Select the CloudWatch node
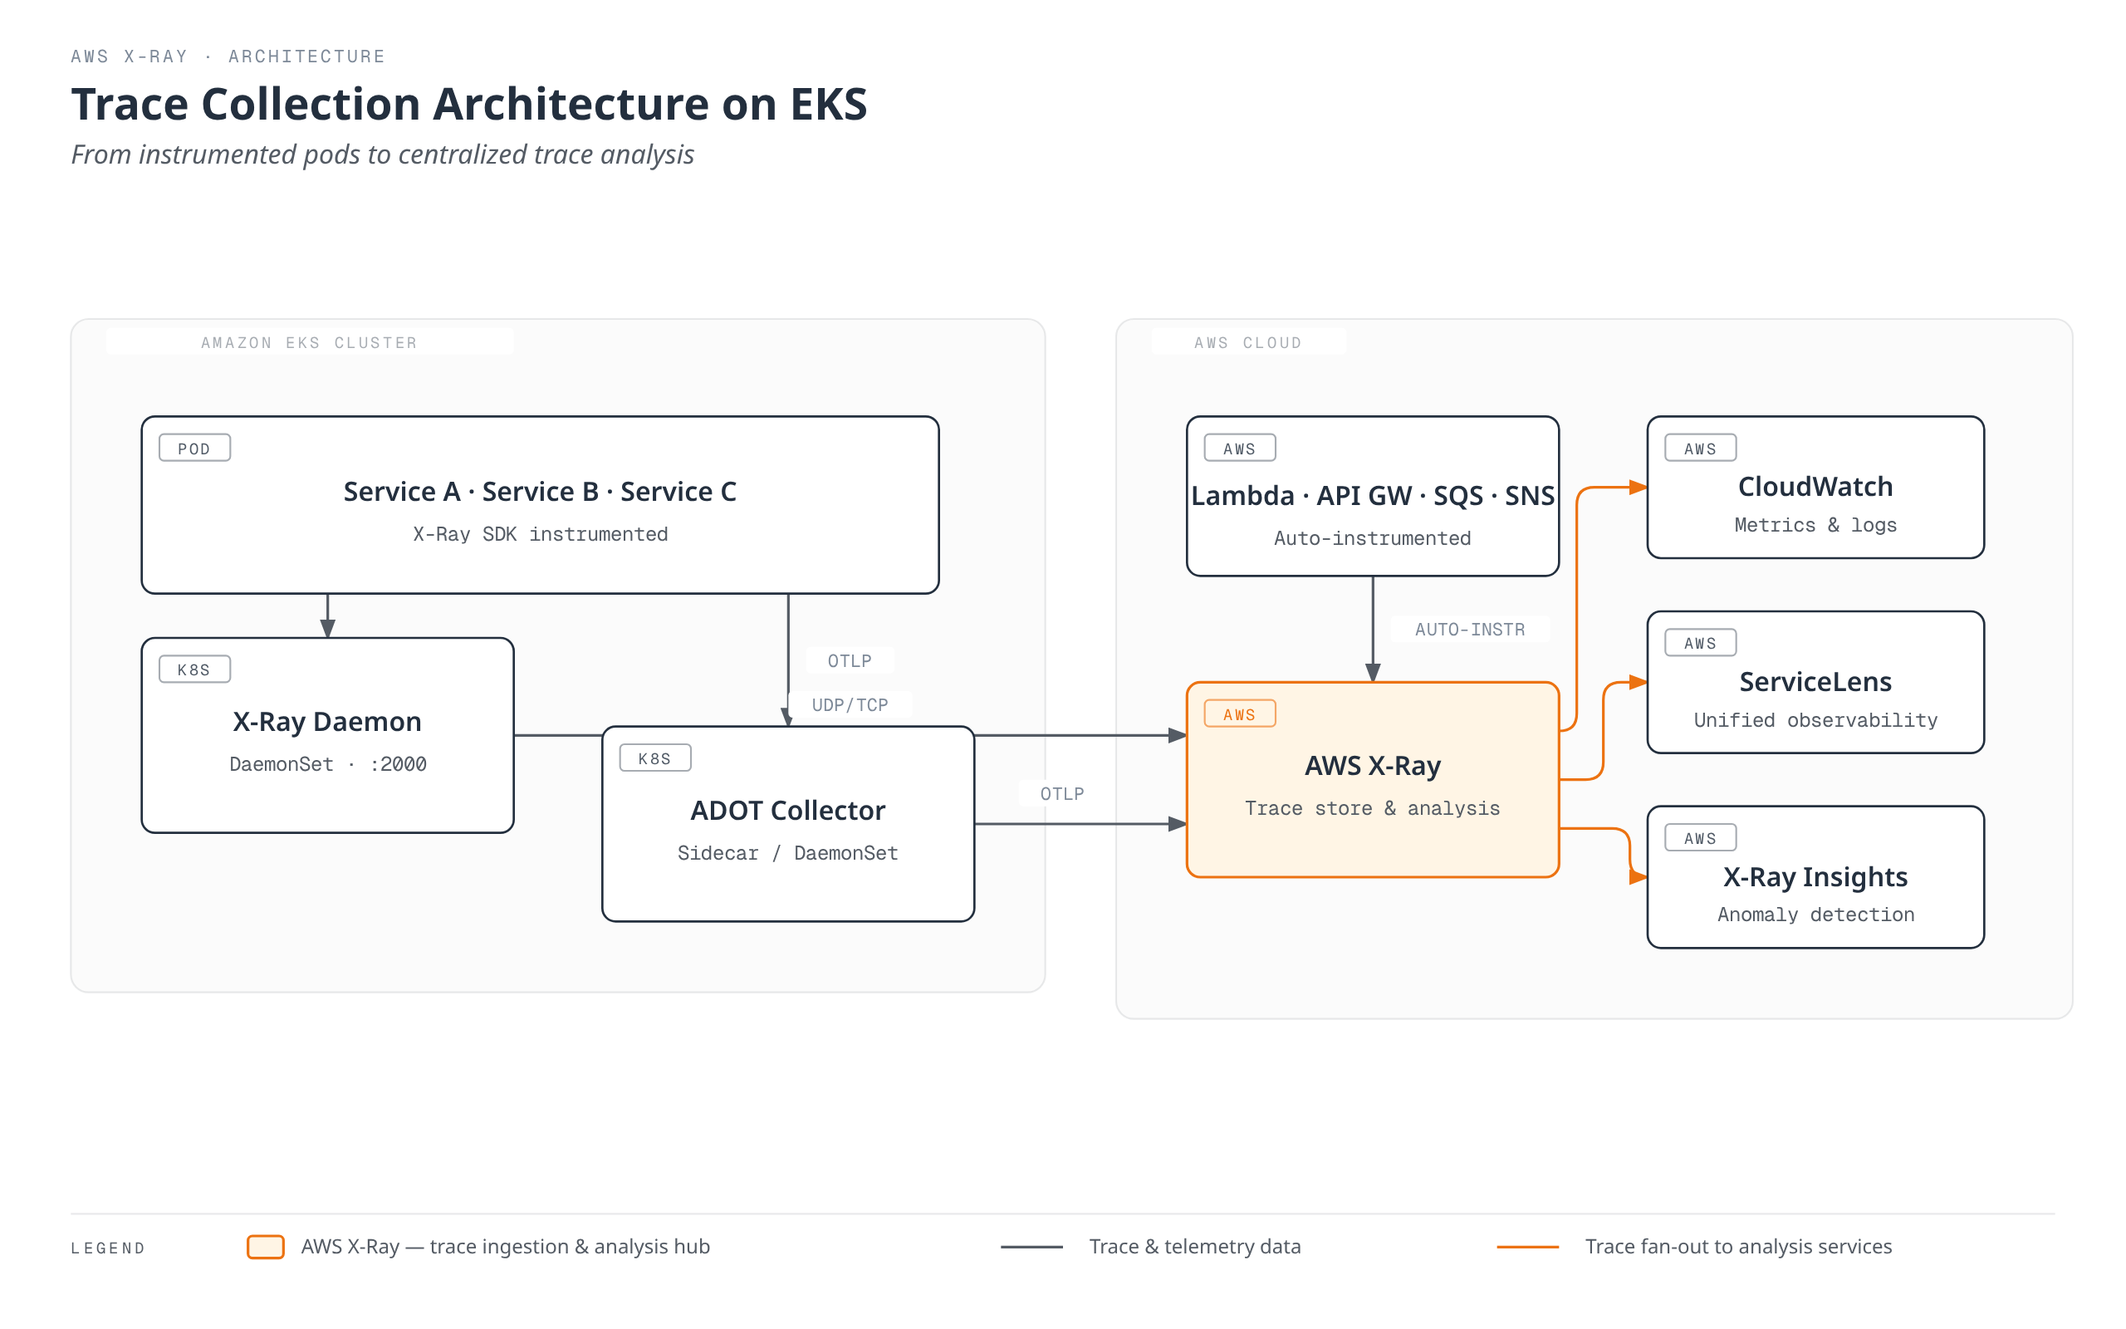2126x1329 pixels. point(1816,488)
